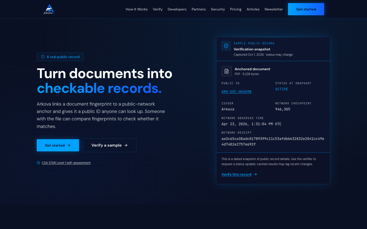Open the Developers nav link
The height and width of the screenshot is (229, 367).
[177, 9]
